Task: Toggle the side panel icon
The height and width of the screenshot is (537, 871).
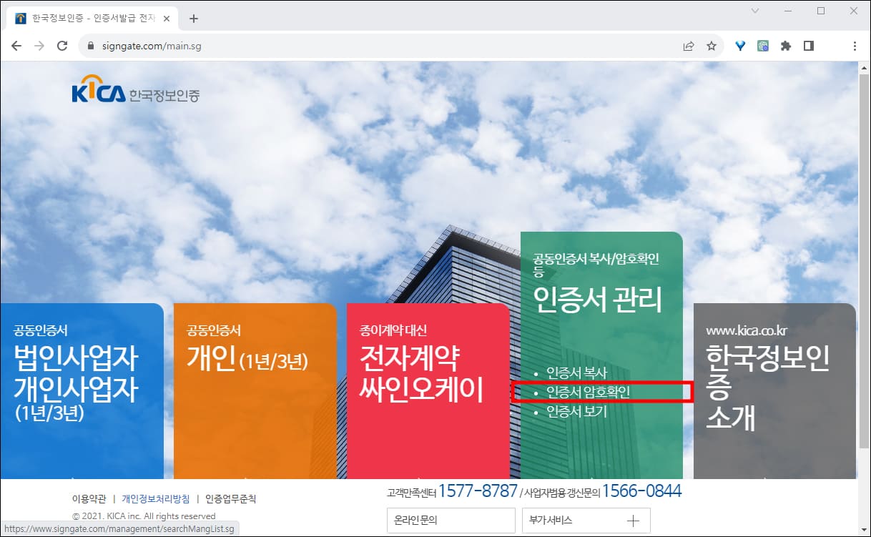Action: pos(809,45)
